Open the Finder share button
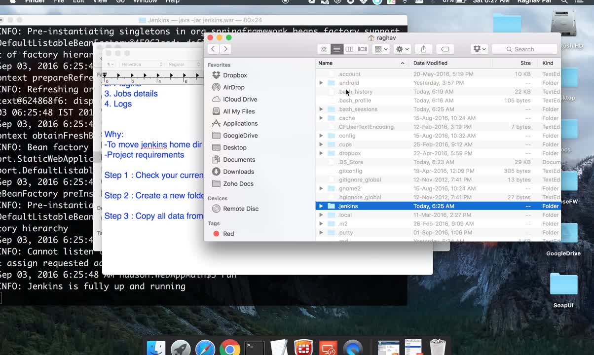This screenshot has height=355, width=594. point(423,49)
